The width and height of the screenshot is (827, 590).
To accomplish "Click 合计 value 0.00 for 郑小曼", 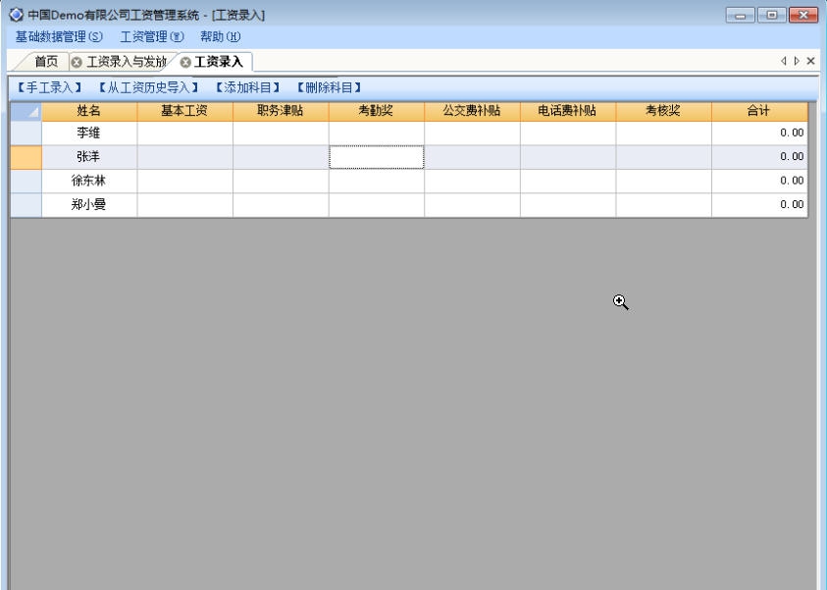I will (759, 205).
